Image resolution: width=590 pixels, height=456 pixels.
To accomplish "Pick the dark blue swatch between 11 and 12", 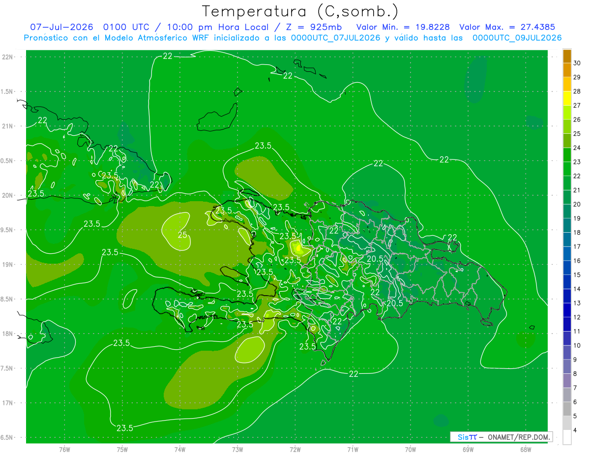I will (x=567, y=324).
